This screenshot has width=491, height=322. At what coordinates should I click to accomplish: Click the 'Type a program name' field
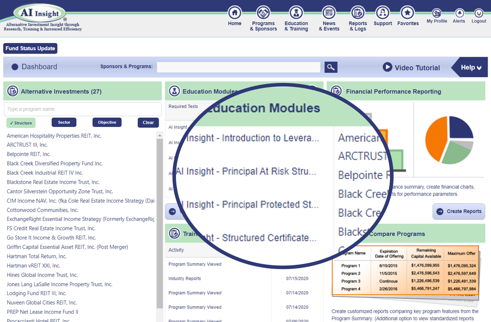83,109
